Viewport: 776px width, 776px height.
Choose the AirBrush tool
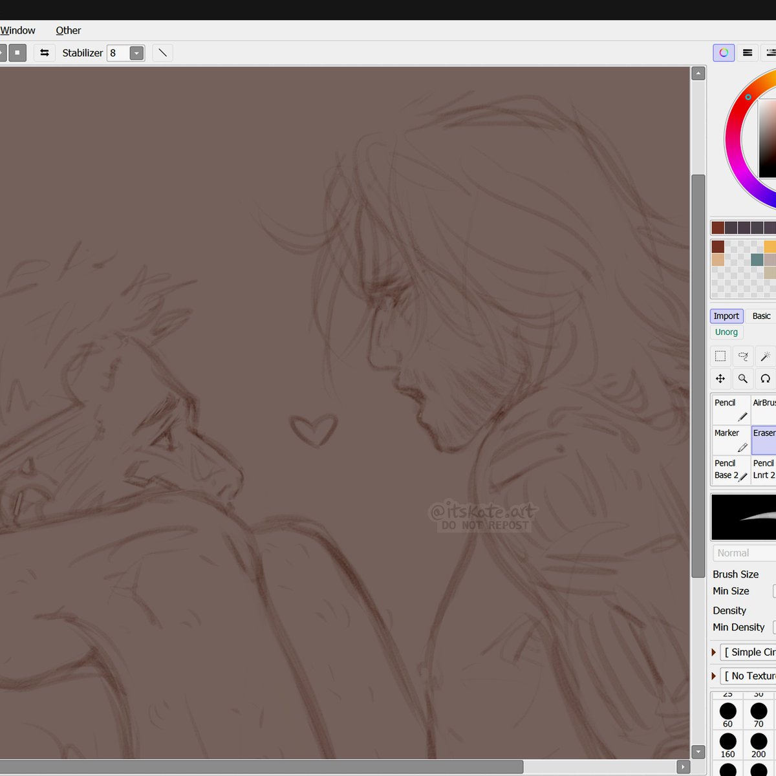(764, 409)
